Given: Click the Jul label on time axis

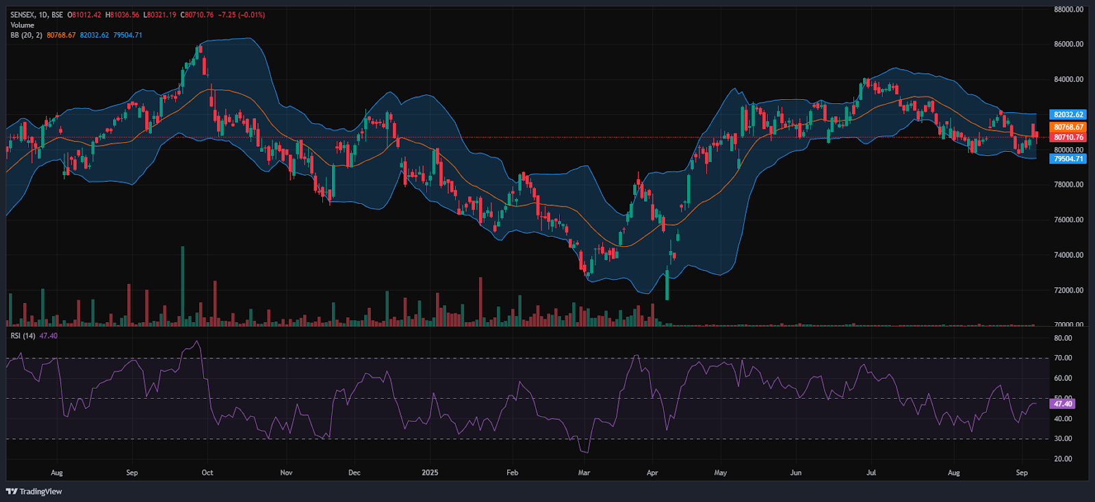Looking at the screenshot, I should tap(871, 473).
